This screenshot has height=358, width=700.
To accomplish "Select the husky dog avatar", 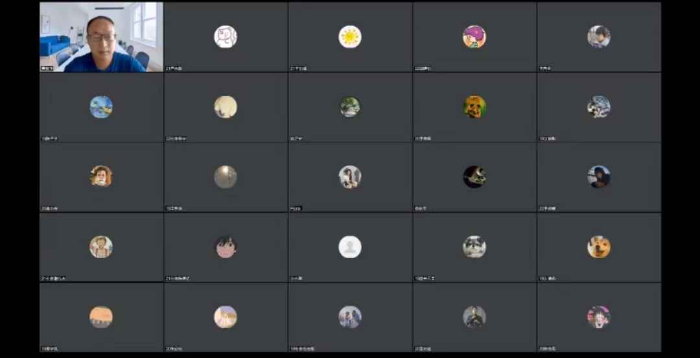I will coord(474,246).
